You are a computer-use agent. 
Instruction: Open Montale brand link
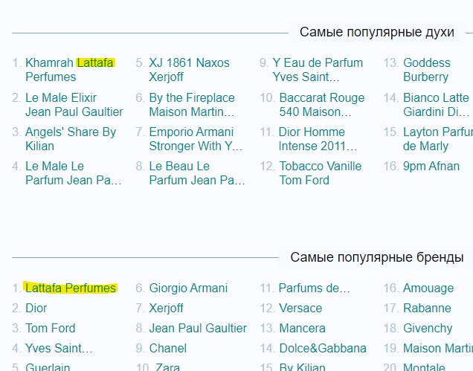(x=424, y=367)
